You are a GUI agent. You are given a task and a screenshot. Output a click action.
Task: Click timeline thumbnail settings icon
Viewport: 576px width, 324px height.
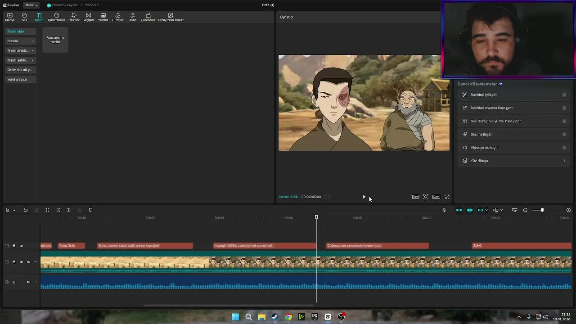pyautogui.click(x=514, y=210)
